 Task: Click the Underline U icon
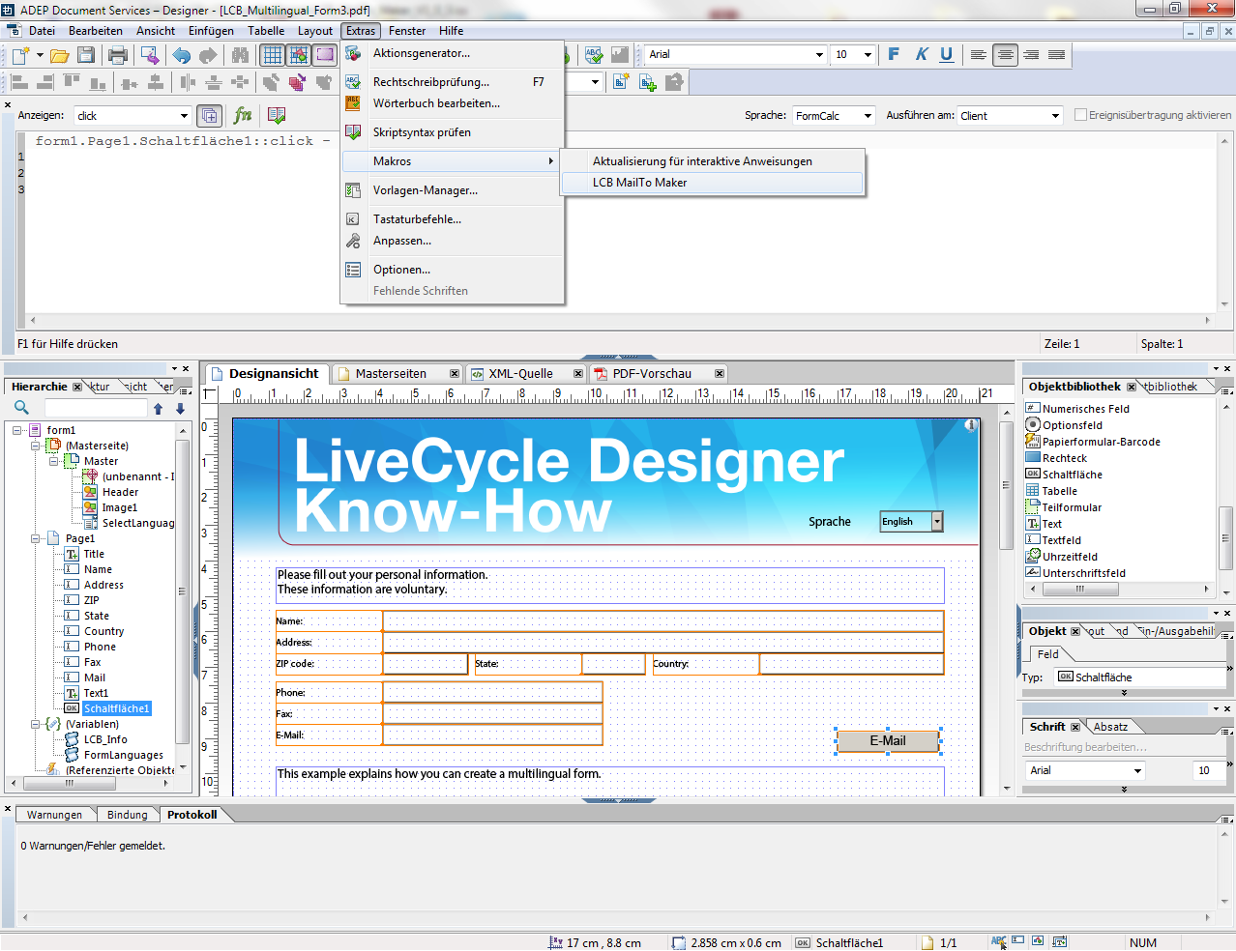[x=947, y=54]
